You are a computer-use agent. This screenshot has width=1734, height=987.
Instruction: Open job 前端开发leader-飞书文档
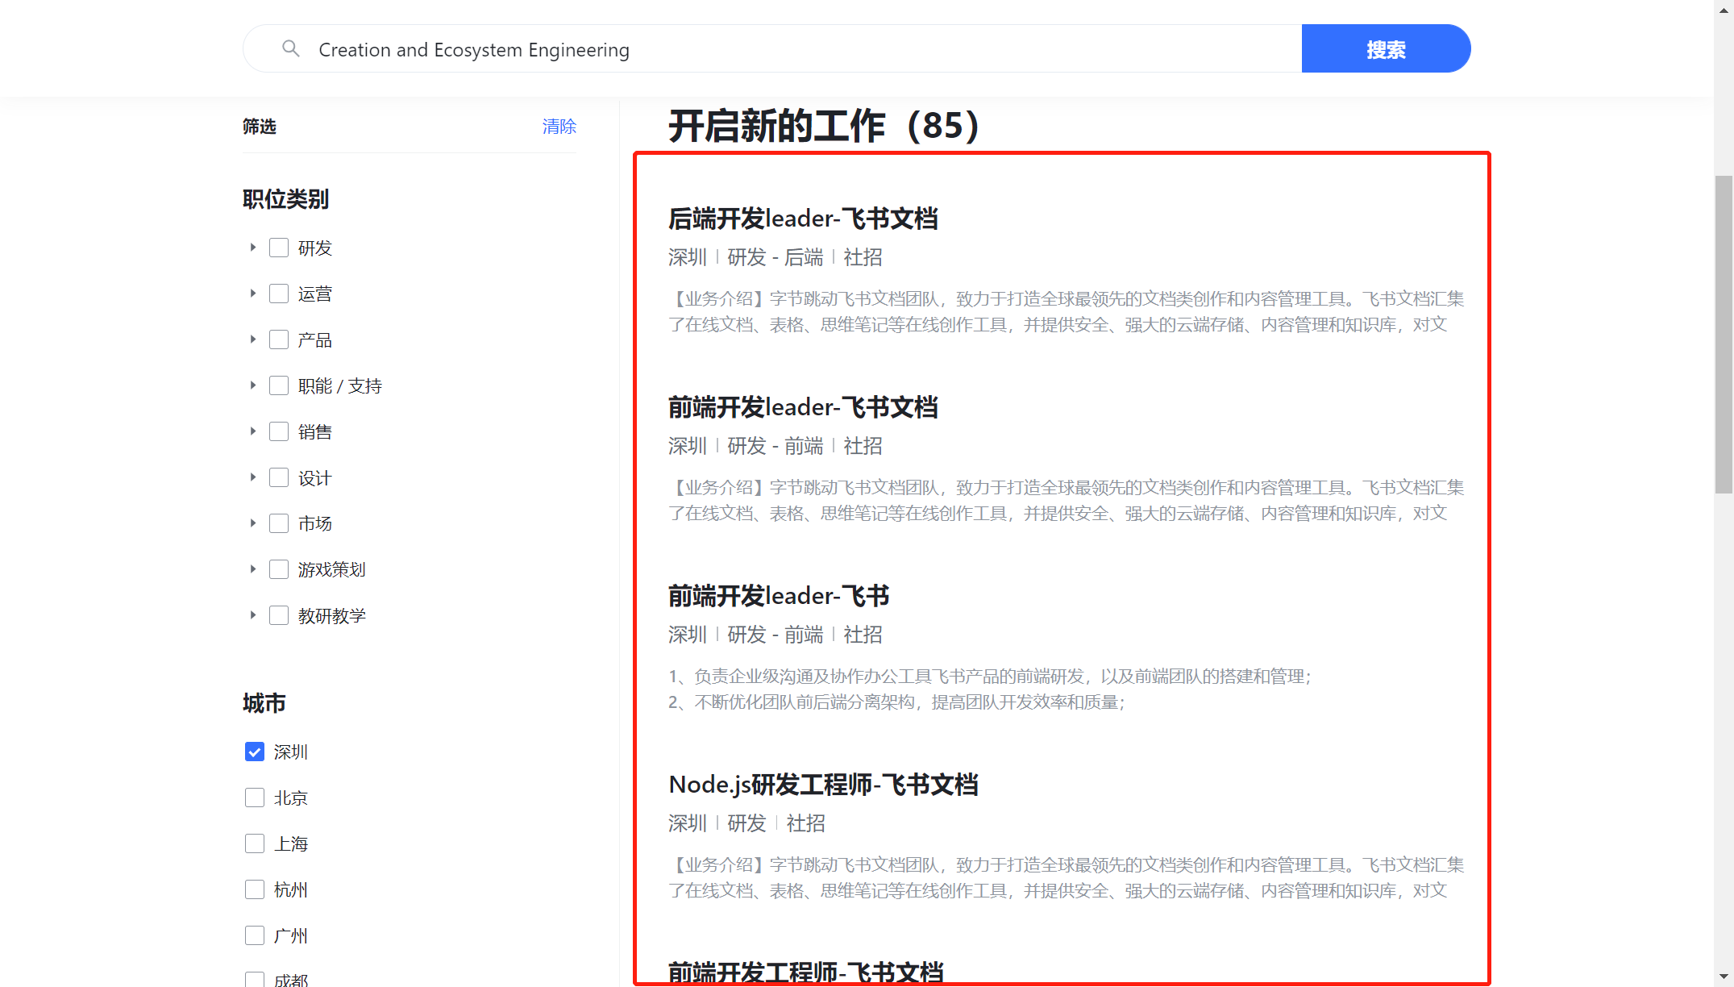coord(803,407)
